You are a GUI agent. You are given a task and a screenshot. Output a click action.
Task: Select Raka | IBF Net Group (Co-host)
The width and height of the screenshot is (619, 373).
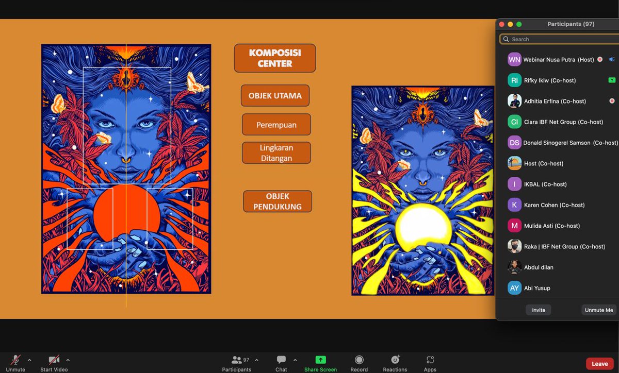[x=559, y=246]
